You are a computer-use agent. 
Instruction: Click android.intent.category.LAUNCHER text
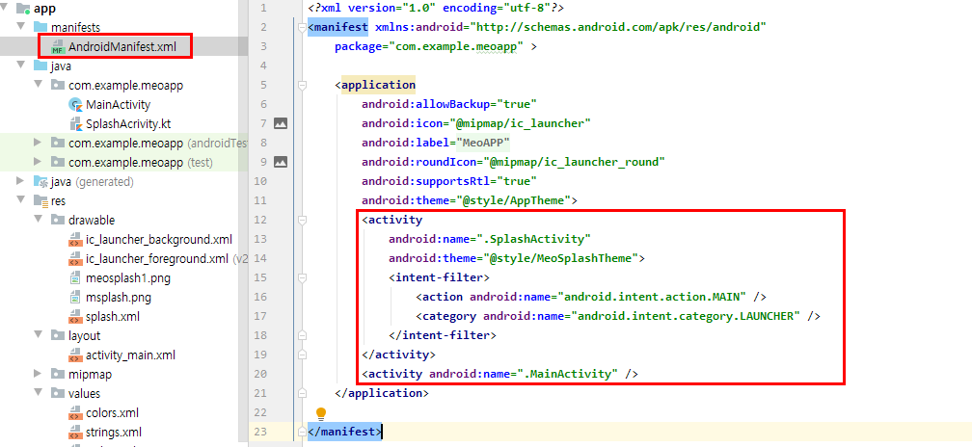[x=685, y=316]
